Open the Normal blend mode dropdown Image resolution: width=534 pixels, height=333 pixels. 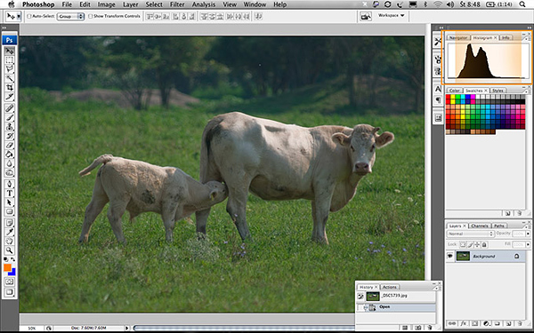pos(470,234)
